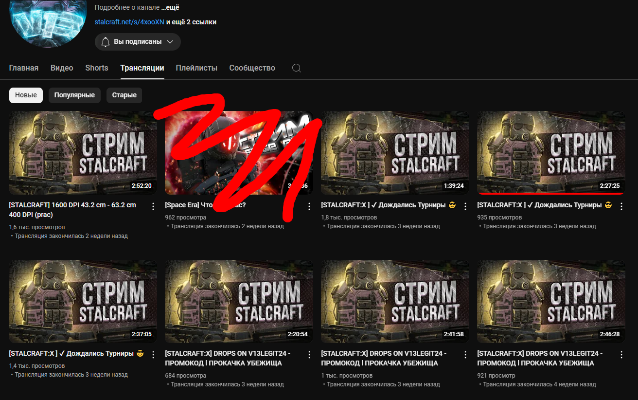This screenshot has width=638, height=400.
Task: Open 'DROPS ON V13LEGIT24' title with 921 просмотр
Action: (540, 358)
